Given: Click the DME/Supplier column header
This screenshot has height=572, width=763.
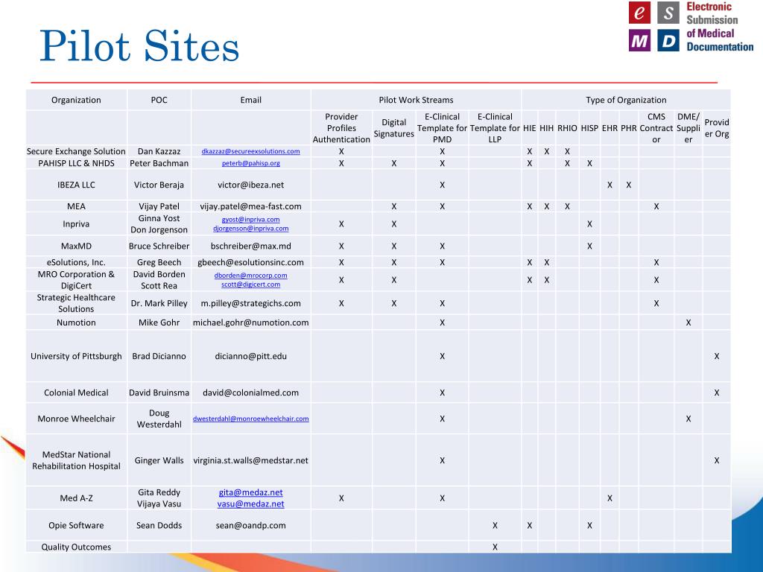Looking at the screenshot, I should point(688,128).
